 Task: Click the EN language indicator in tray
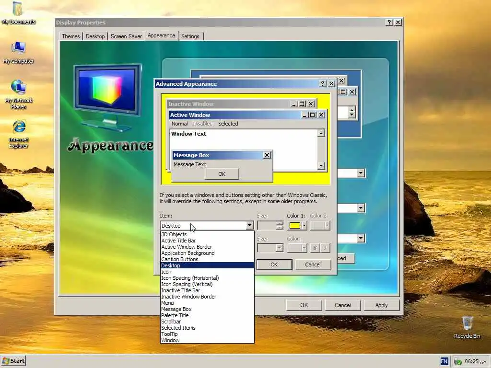(444, 361)
